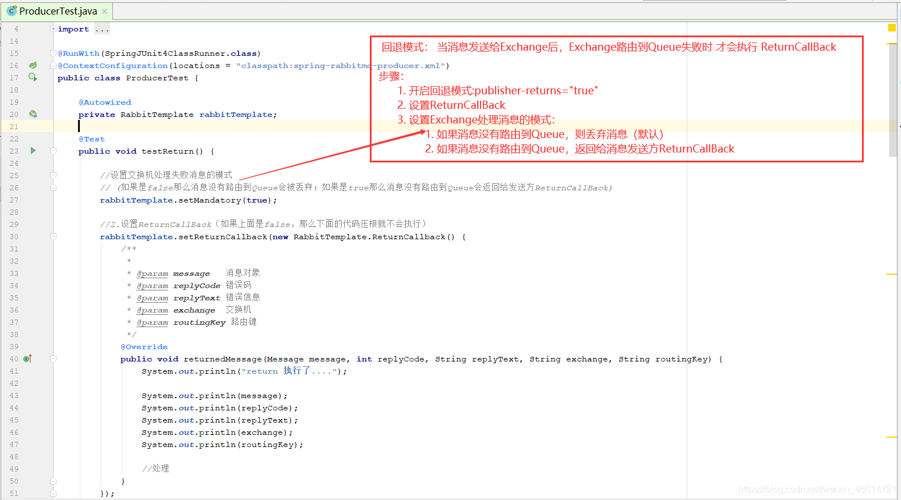The image size is (901, 500).
Task: Collapse the comment block starting on line 25
Action: coord(53,175)
